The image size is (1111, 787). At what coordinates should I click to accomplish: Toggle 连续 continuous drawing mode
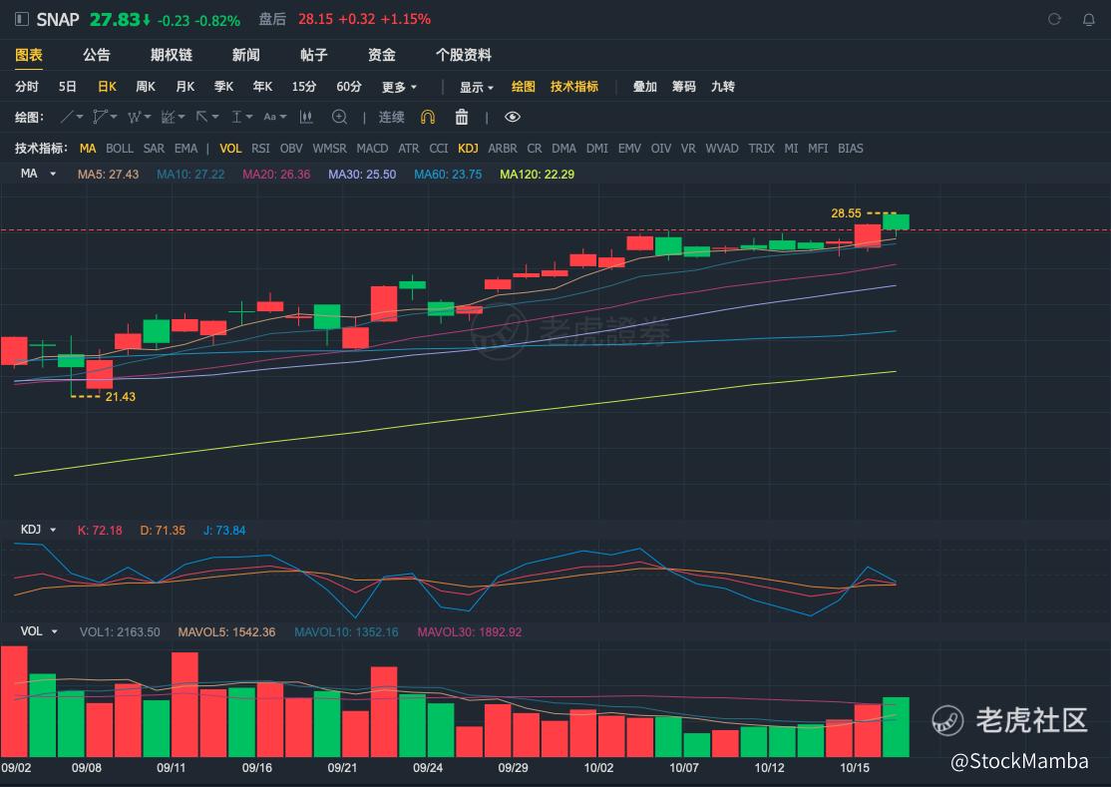coord(391,117)
